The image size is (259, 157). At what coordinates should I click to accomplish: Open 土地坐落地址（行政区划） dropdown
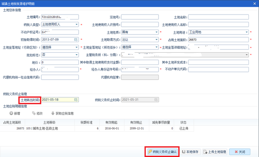click(x=76, y=47)
